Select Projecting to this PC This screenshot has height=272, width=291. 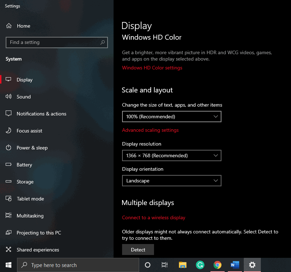point(39,233)
